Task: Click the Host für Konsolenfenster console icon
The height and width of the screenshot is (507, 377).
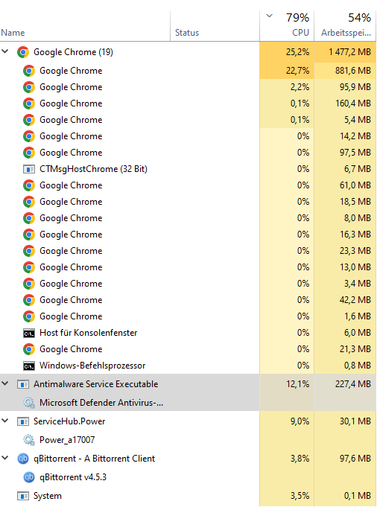Action: [29, 333]
